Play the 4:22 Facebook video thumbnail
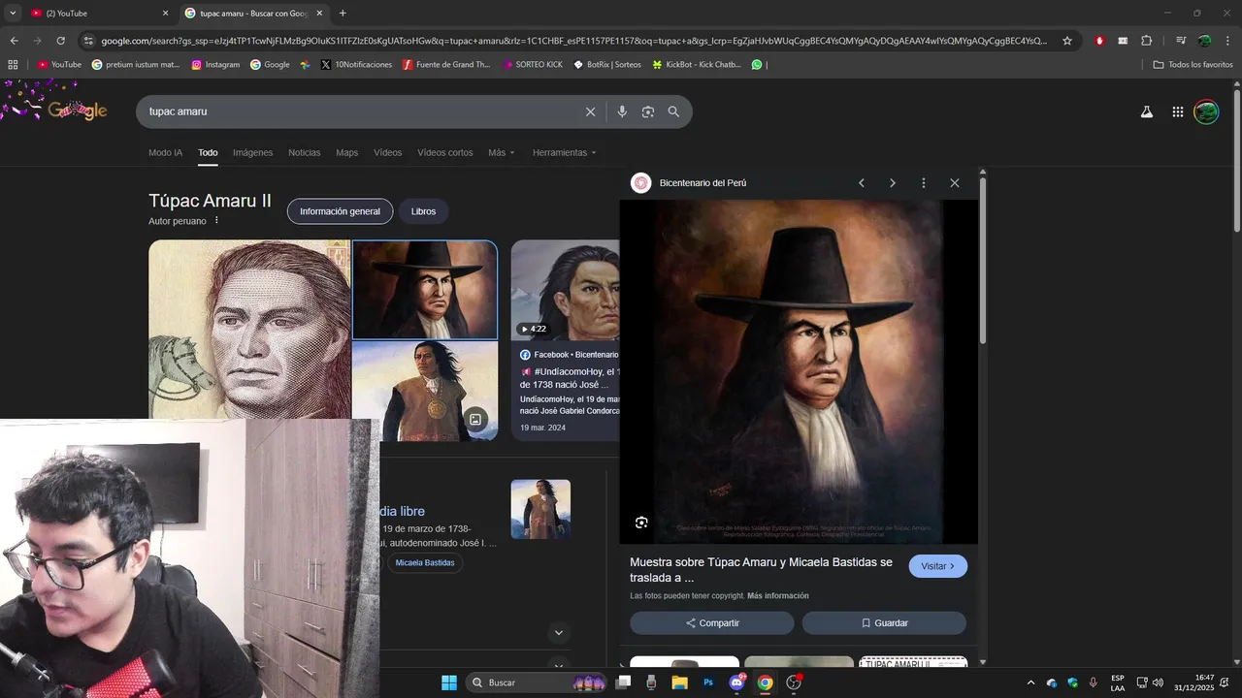Viewport: 1242px width, 698px height. point(565,291)
